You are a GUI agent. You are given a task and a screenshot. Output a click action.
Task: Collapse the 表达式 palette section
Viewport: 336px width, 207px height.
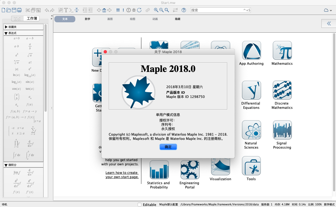pyautogui.click(x=6, y=33)
